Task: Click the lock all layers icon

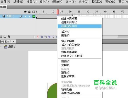Action: tap(29, 12)
